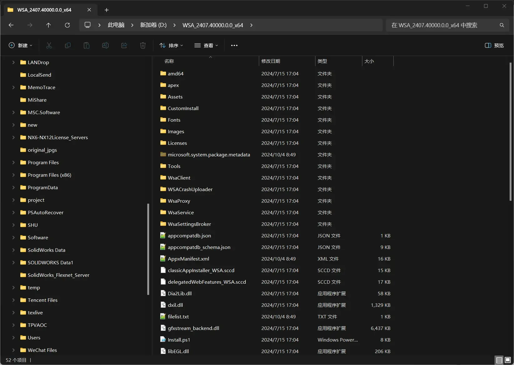Open the 查看 view dropdown
Screen dimensions: 514x365
pyautogui.click(x=206, y=45)
